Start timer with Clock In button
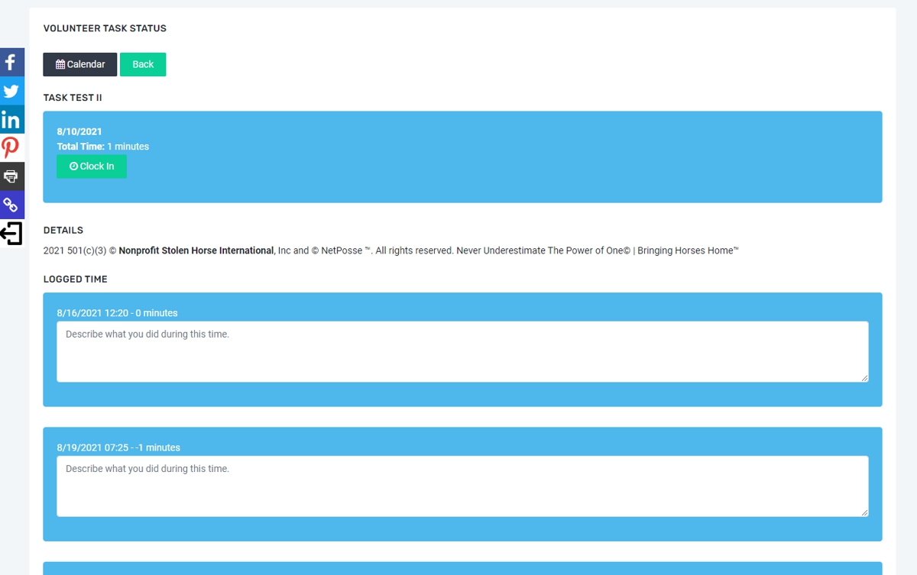Image resolution: width=917 pixels, height=575 pixels. tap(92, 166)
